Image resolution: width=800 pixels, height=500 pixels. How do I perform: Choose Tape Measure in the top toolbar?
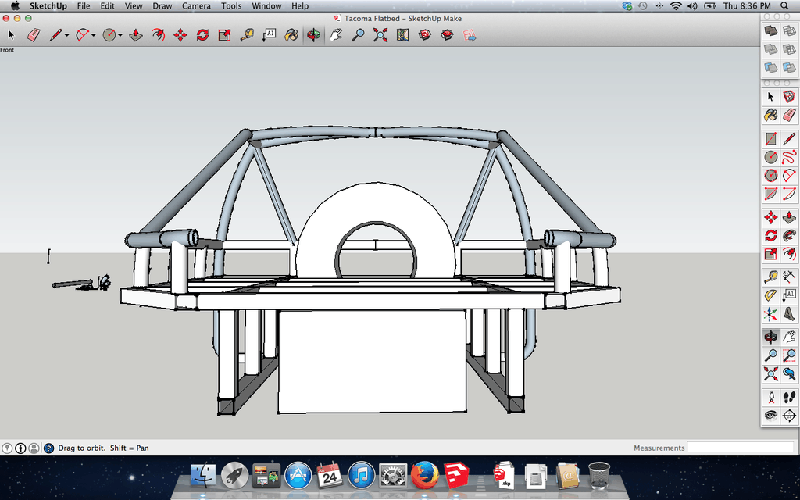click(x=247, y=34)
